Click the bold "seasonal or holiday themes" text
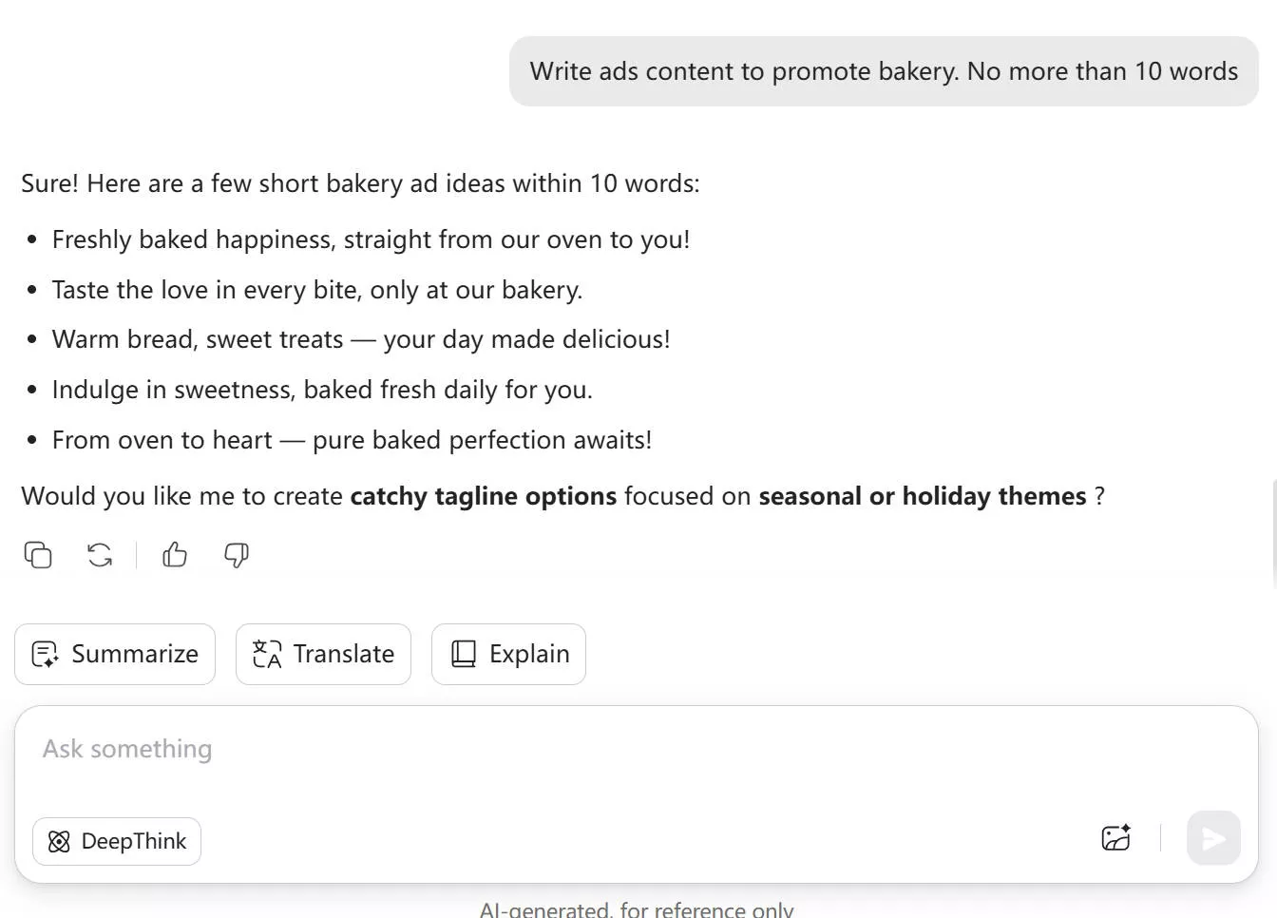The height and width of the screenshot is (918, 1277). [x=922, y=496]
